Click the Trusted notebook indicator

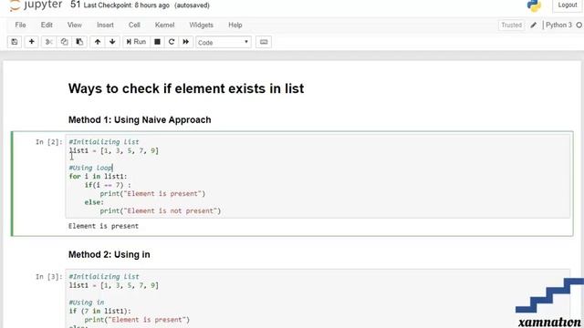click(511, 25)
